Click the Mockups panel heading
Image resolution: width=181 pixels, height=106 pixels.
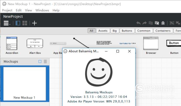(11, 61)
